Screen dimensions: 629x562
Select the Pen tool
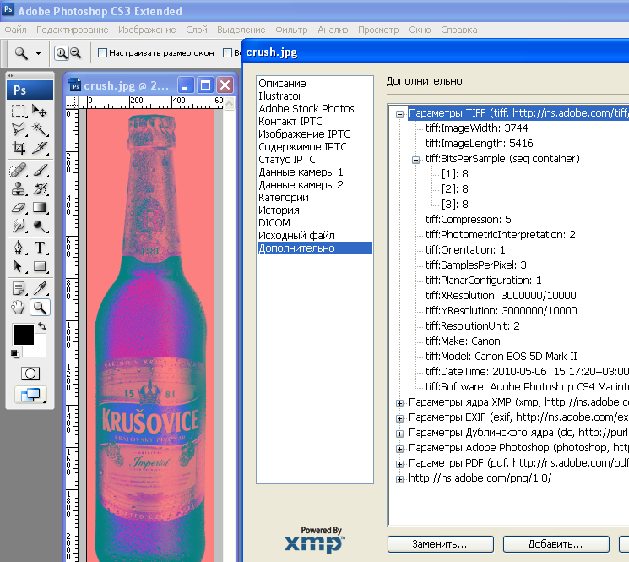pyautogui.click(x=18, y=248)
